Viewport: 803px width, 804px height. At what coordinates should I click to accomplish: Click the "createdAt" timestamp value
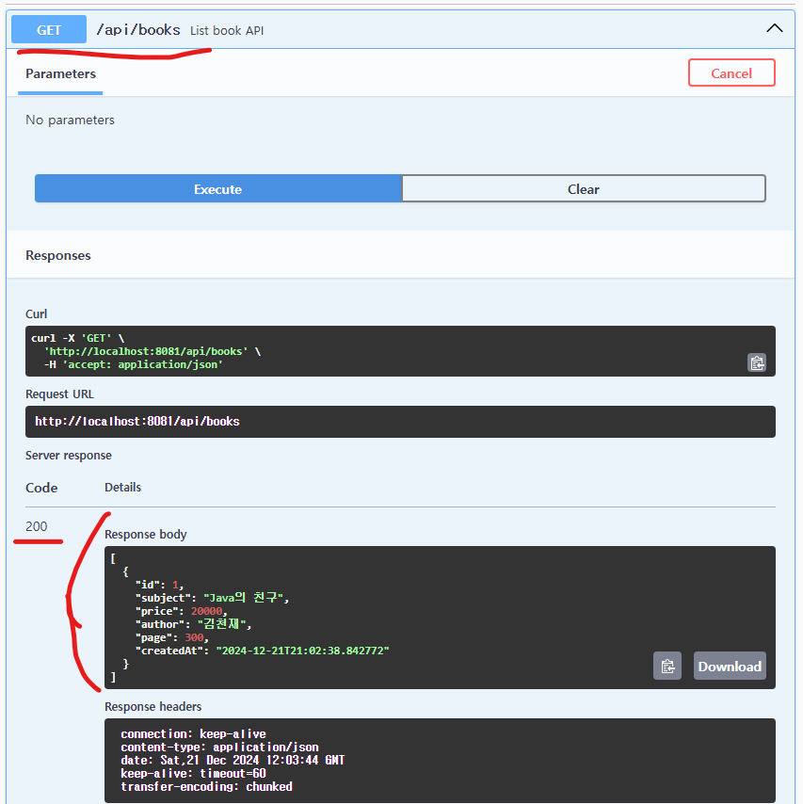(x=302, y=651)
